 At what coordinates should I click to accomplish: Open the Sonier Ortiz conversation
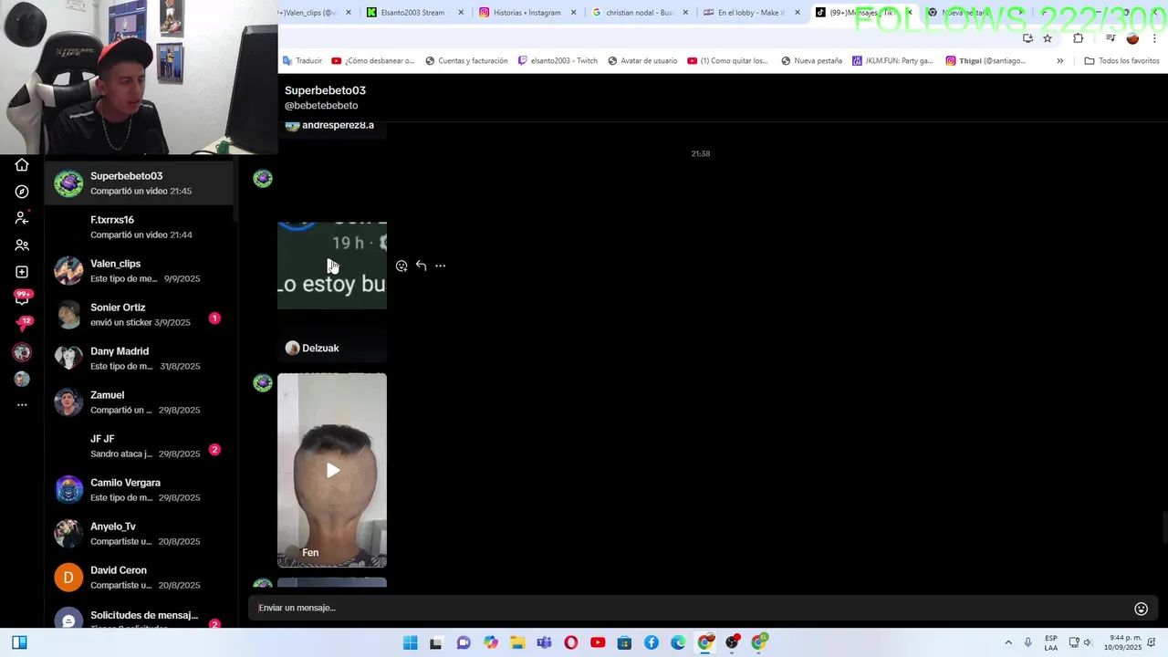140,315
